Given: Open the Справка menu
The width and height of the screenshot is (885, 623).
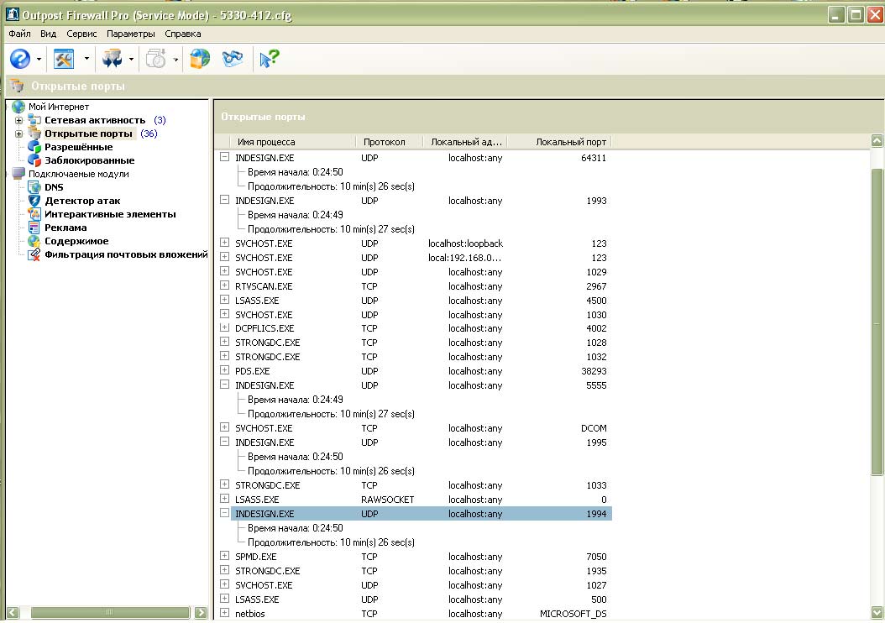Looking at the screenshot, I should tap(183, 34).
